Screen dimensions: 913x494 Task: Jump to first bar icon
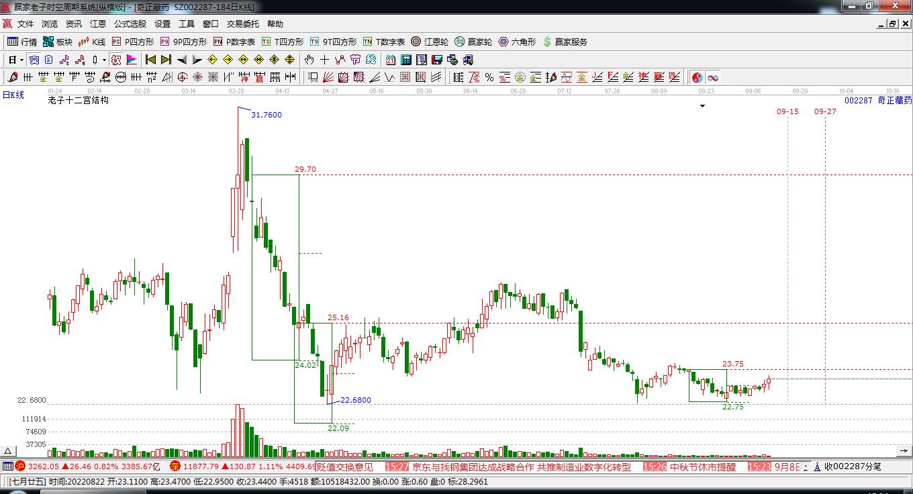click(x=150, y=60)
